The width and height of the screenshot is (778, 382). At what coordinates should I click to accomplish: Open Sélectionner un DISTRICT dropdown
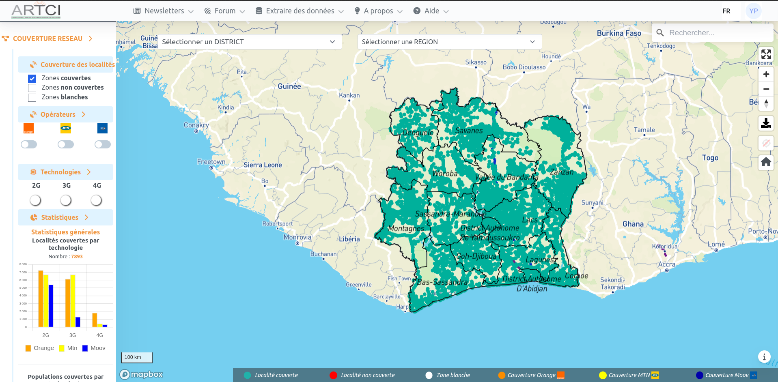(250, 42)
